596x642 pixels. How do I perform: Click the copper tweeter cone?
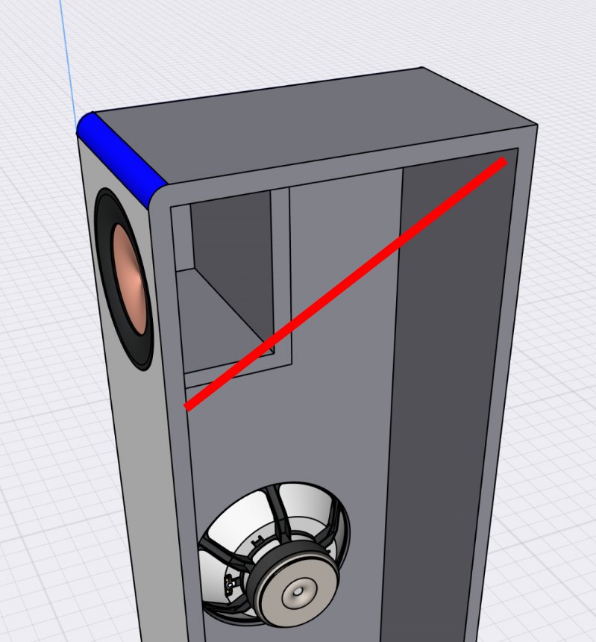[x=129, y=278]
